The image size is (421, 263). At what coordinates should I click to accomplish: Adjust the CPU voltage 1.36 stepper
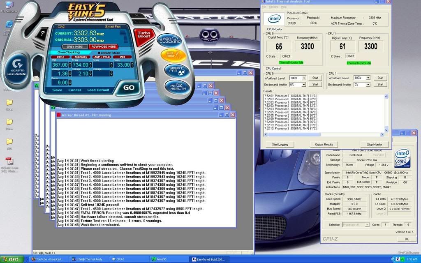pos(70,74)
